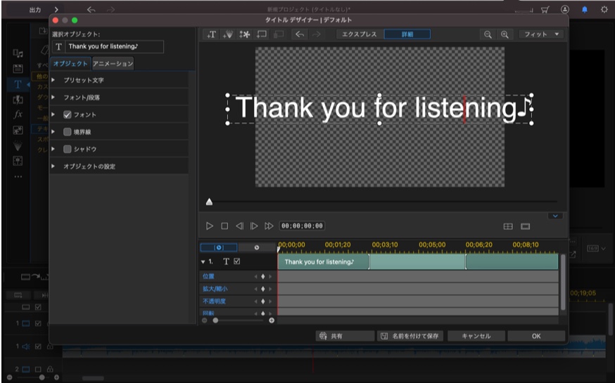Click the more rooms ellipsis in sidebar

(x=18, y=176)
